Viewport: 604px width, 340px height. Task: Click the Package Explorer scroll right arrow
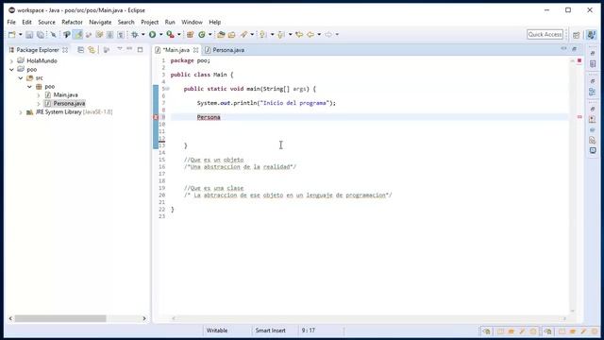(144, 318)
